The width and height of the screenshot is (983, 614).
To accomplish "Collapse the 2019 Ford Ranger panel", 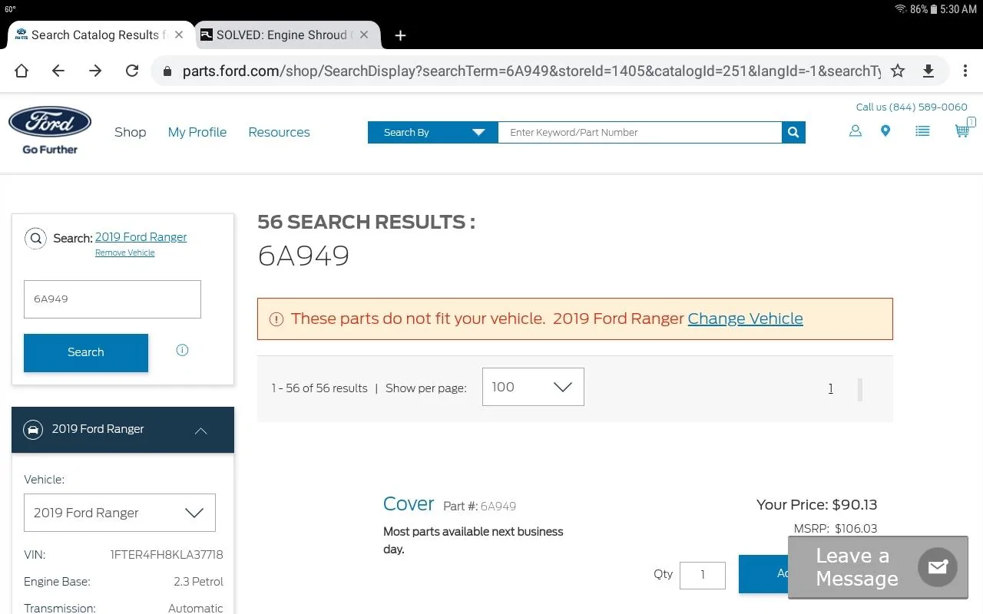I will (x=200, y=431).
